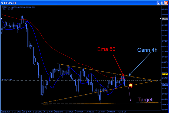Click the 149.055 price axis label
The width and height of the screenshot is (169, 113).
(x=165, y=25)
